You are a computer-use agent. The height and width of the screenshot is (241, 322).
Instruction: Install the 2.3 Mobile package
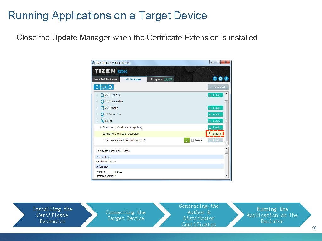pyautogui.click(x=215, y=108)
